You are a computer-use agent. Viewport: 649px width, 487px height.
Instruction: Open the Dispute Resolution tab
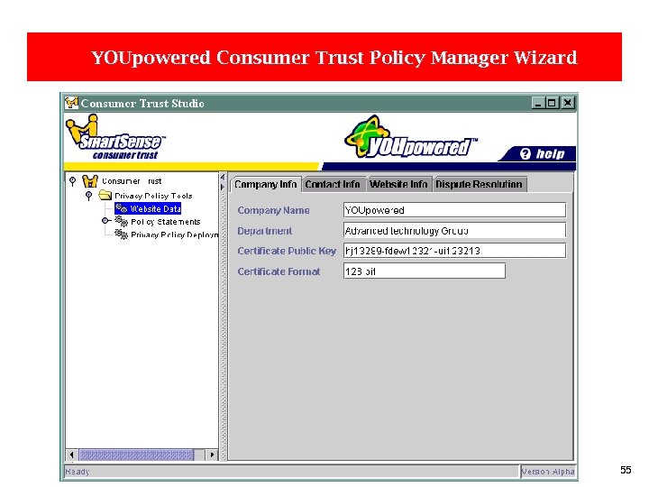point(479,184)
